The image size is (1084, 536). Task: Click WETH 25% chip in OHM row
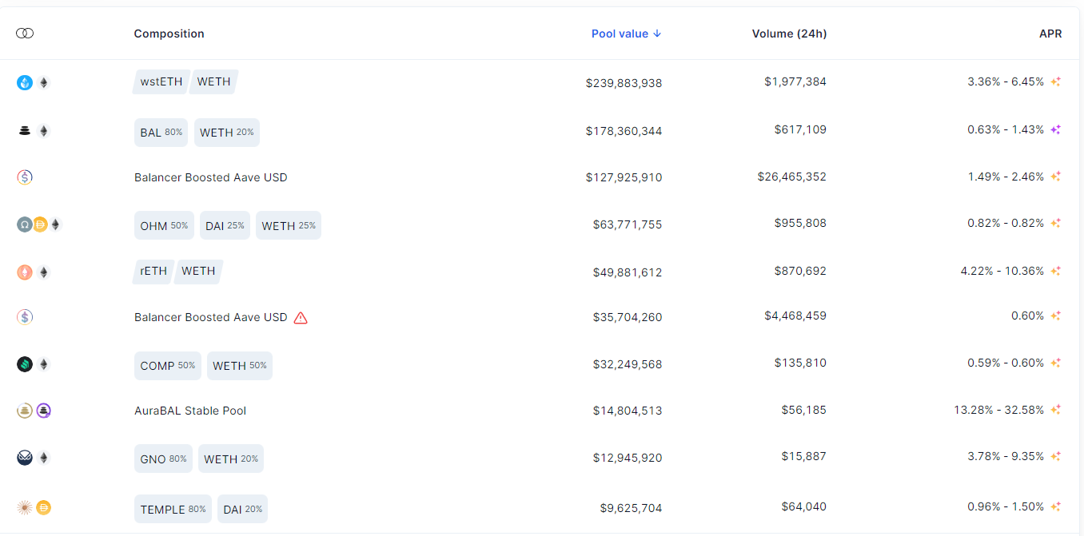tap(288, 226)
